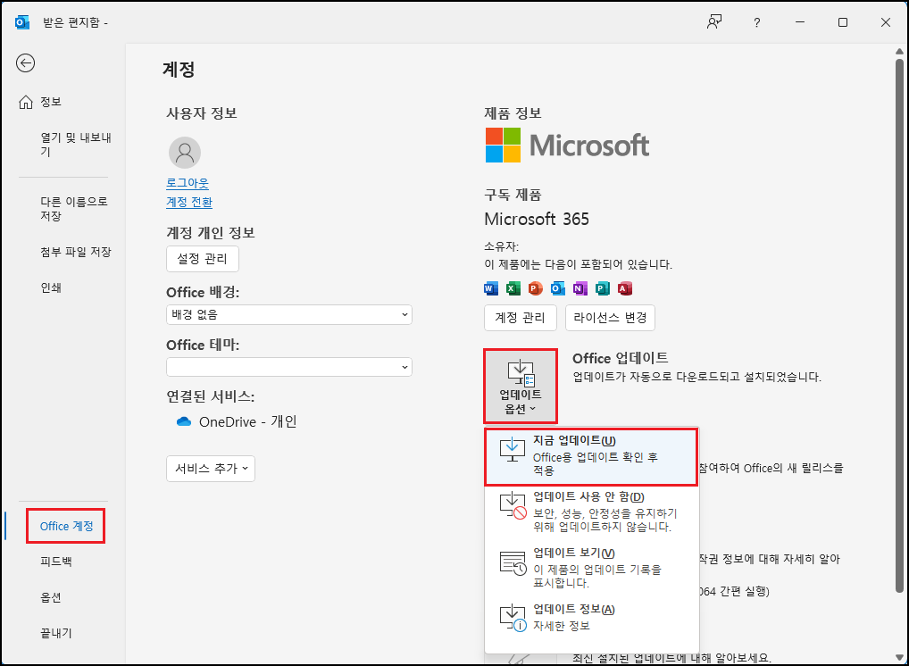The height and width of the screenshot is (666, 909).
Task: Click the OneNote app icon
Action: point(580,288)
